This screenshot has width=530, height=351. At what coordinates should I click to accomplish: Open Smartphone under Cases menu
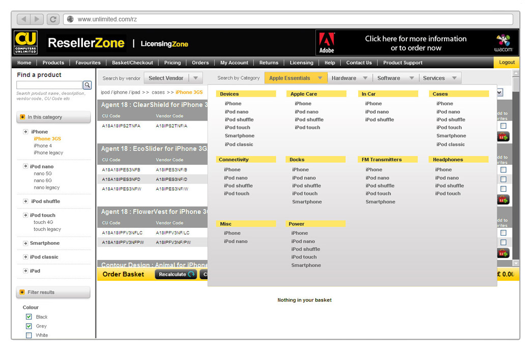click(x=451, y=136)
